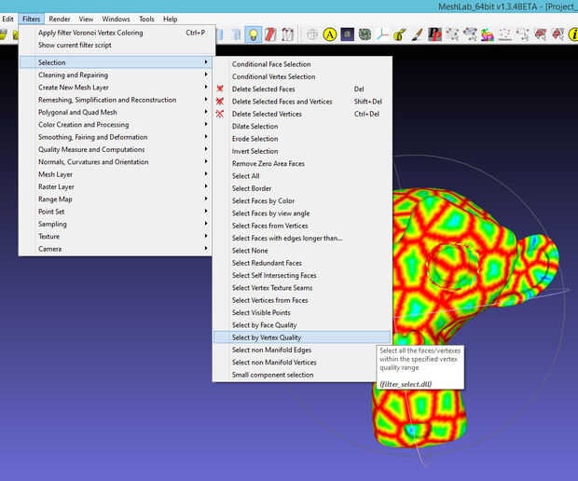Expand the Mesh Layer submenu
Viewport: 578px width, 481px height.
[x=116, y=174]
